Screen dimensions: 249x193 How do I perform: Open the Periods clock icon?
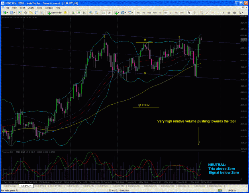(123, 13)
